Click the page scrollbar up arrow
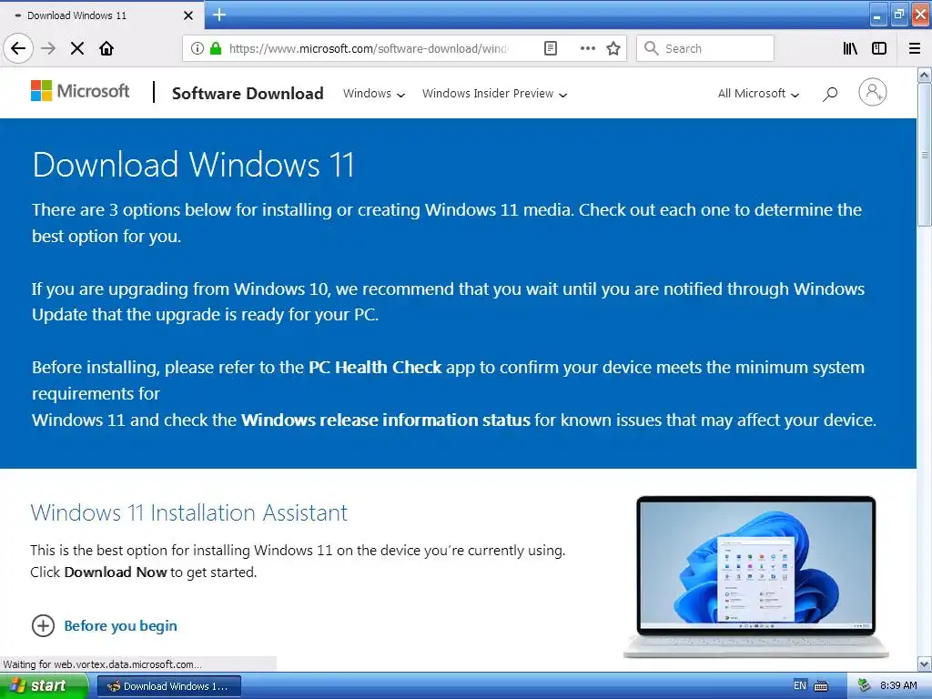 tap(925, 75)
